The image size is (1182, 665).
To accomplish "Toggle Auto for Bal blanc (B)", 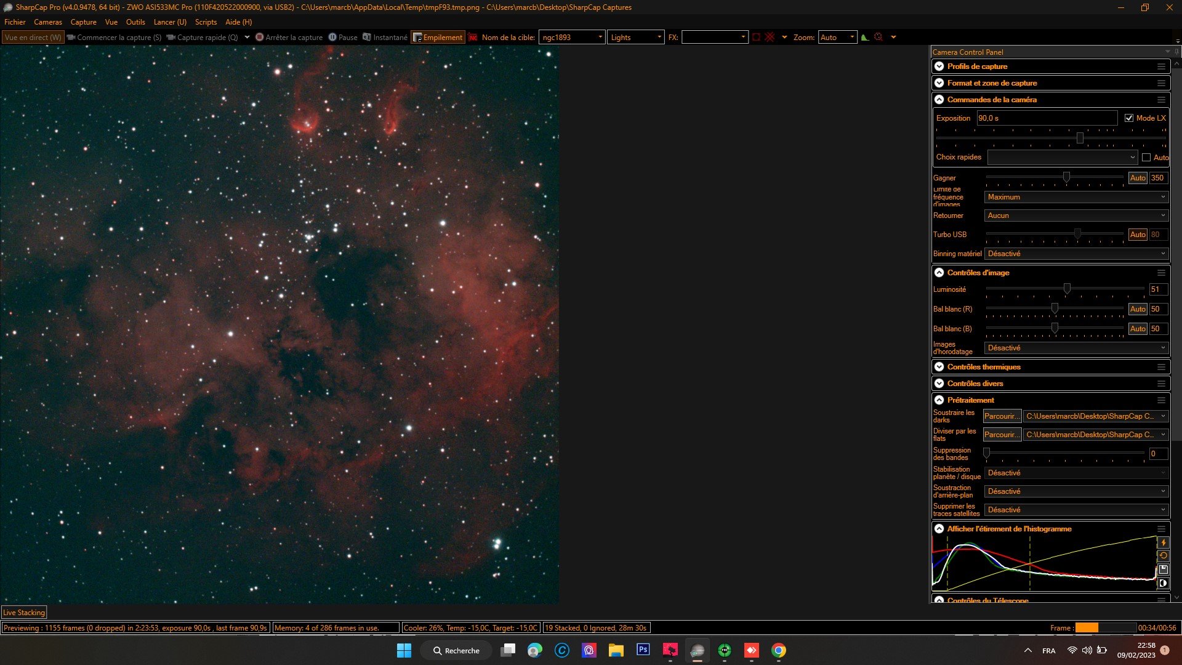I will click(1138, 329).
